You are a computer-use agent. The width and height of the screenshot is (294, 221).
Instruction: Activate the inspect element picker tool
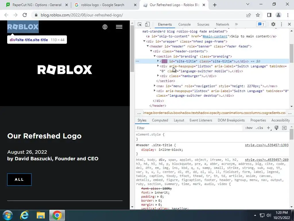(140, 24)
